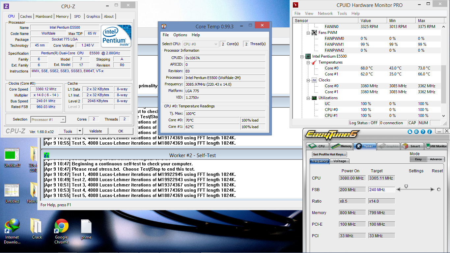Click the EasyTune6 info (i) icon
The image size is (450, 253).
430,131
